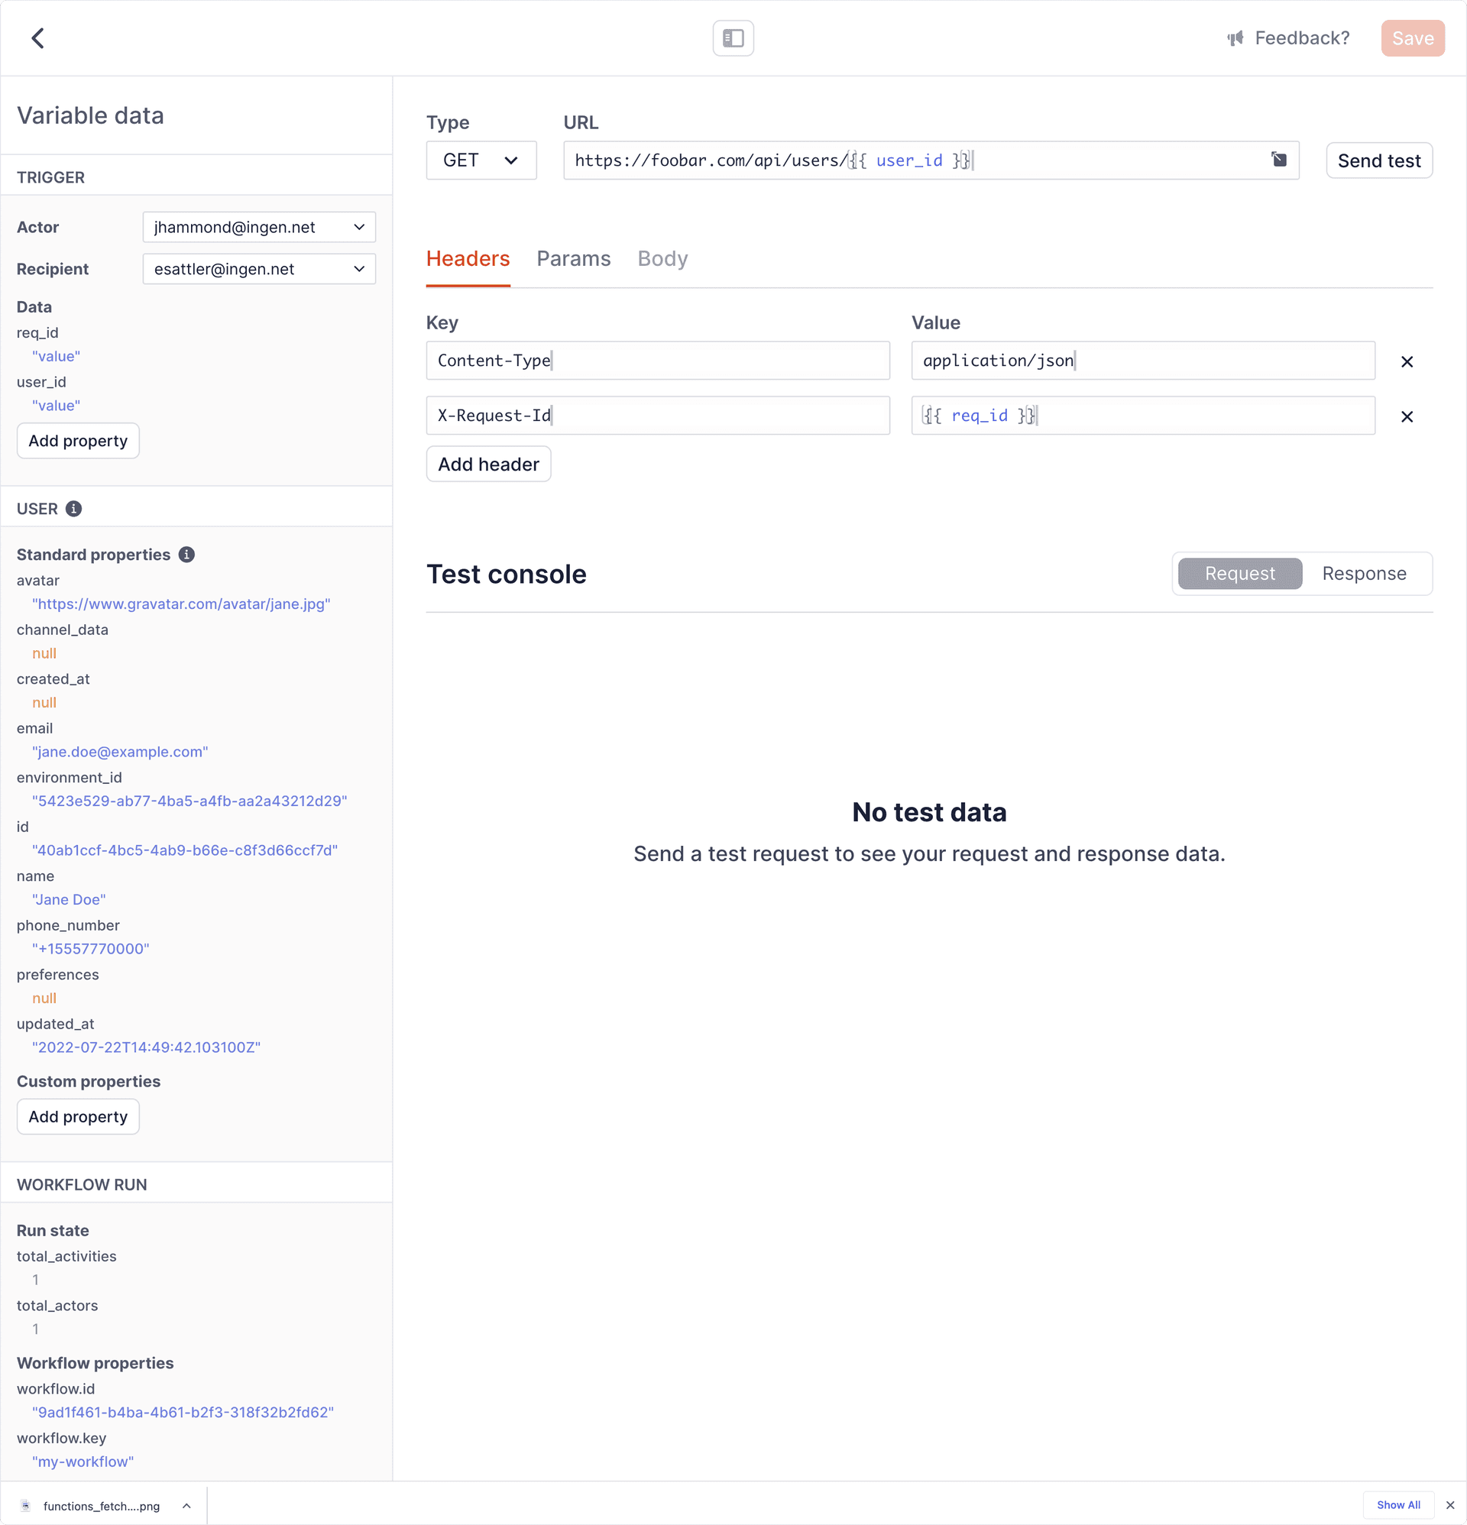1467x1525 pixels.
Task: Click the WORKFLOW RUN section header
Action: coord(82,1185)
